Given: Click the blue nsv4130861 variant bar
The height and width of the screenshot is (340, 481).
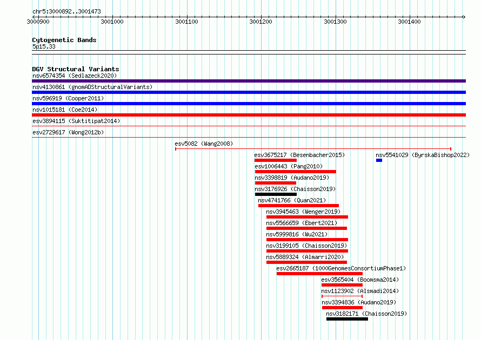Looking at the screenshot, I should tap(249, 92).
